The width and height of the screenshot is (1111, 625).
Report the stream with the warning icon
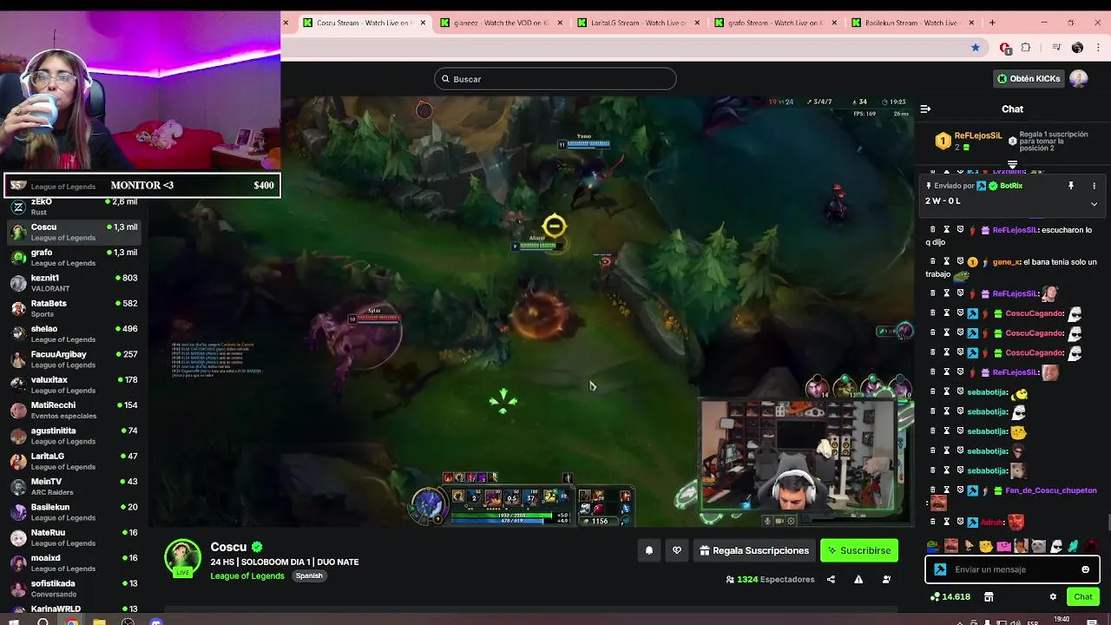pyautogui.click(x=858, y=579)
